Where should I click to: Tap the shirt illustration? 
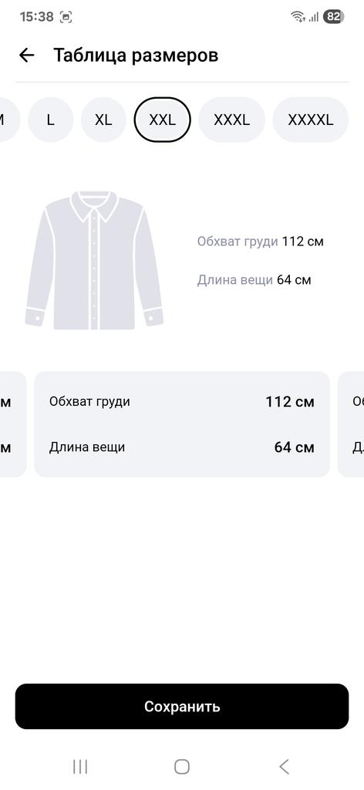tap(94, 260)
